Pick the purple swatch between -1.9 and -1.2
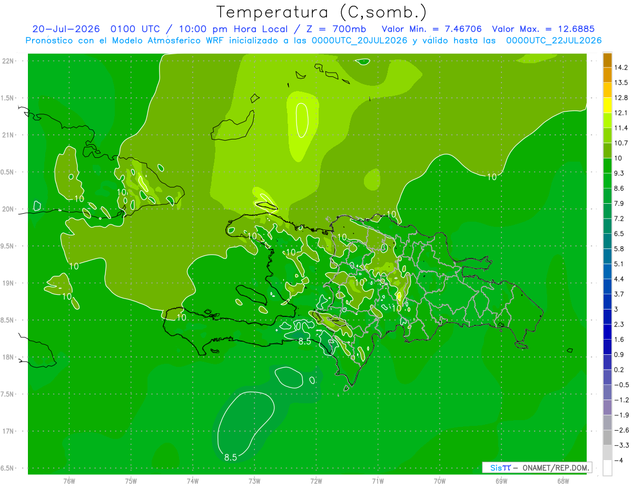This screenshot has width=632, height=488. 607,407
